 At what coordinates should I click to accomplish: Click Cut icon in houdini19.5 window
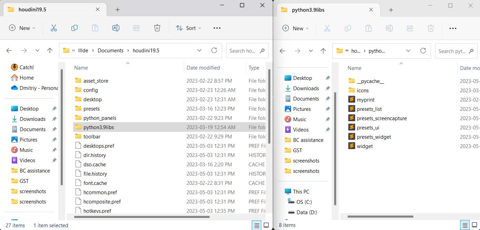click(54, 28)
